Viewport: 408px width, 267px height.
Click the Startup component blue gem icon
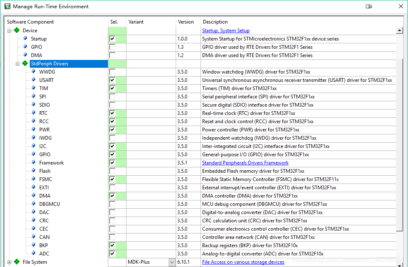pyautogui.click(x=25, y=38)
